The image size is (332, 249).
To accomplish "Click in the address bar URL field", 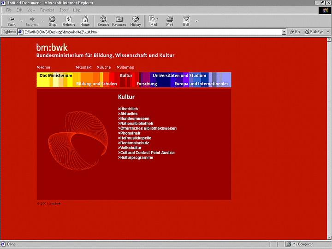I will pos(153,32).
